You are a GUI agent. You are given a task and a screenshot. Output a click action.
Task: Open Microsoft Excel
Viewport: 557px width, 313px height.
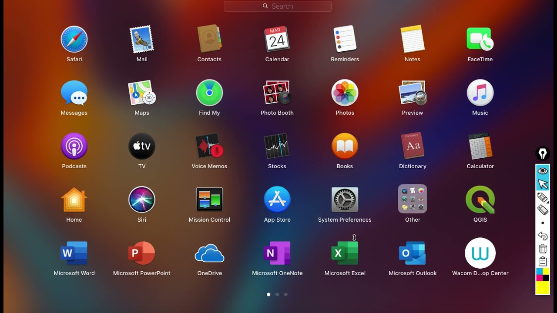[x=345, y=253]
